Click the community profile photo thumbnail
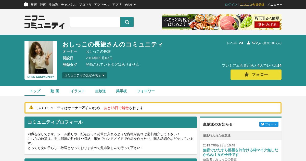Image resolution: width=306 pixels, height=161 pixels. click(41, 57)
